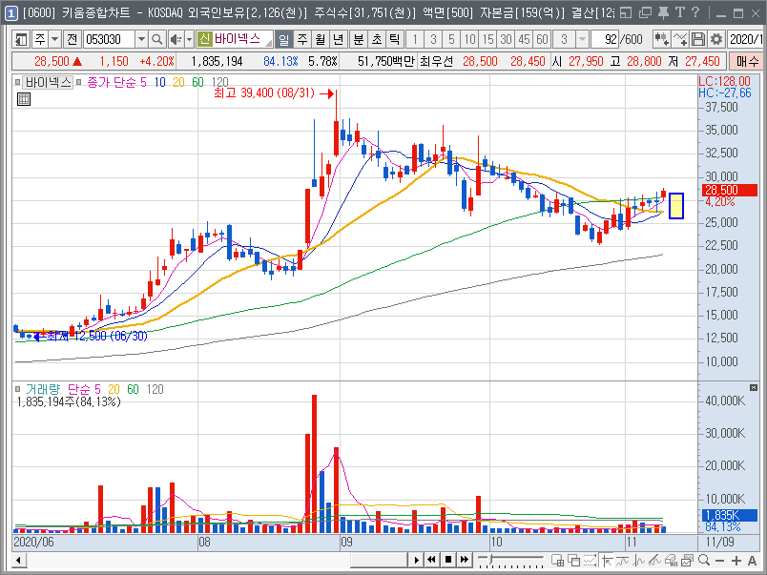Open the stock code search magnifier

[156, 39]
